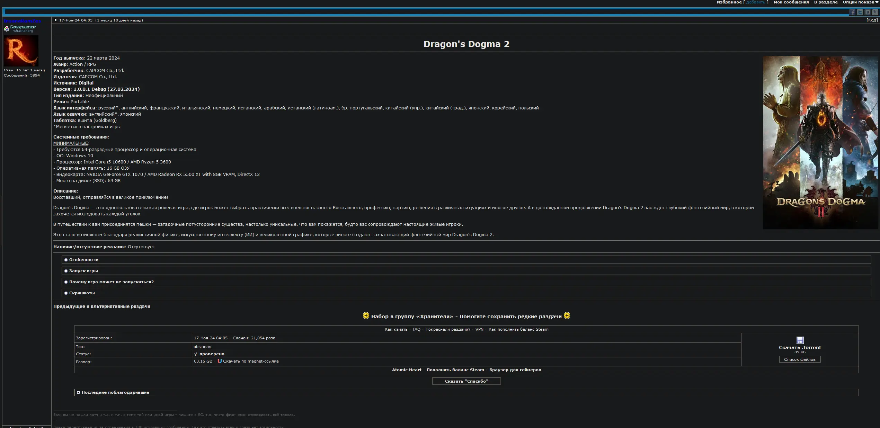Click the LiveJournal pencil share icon
This screenshot has height=428, width=880.
(875, 12)
